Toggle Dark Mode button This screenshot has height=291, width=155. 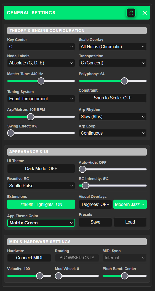point(41,169)
